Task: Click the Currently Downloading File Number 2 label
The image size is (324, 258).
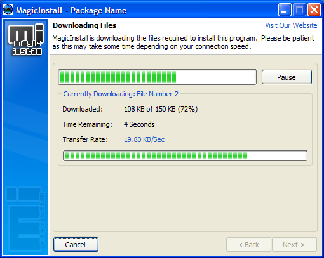Action: [x=121, y=94]
